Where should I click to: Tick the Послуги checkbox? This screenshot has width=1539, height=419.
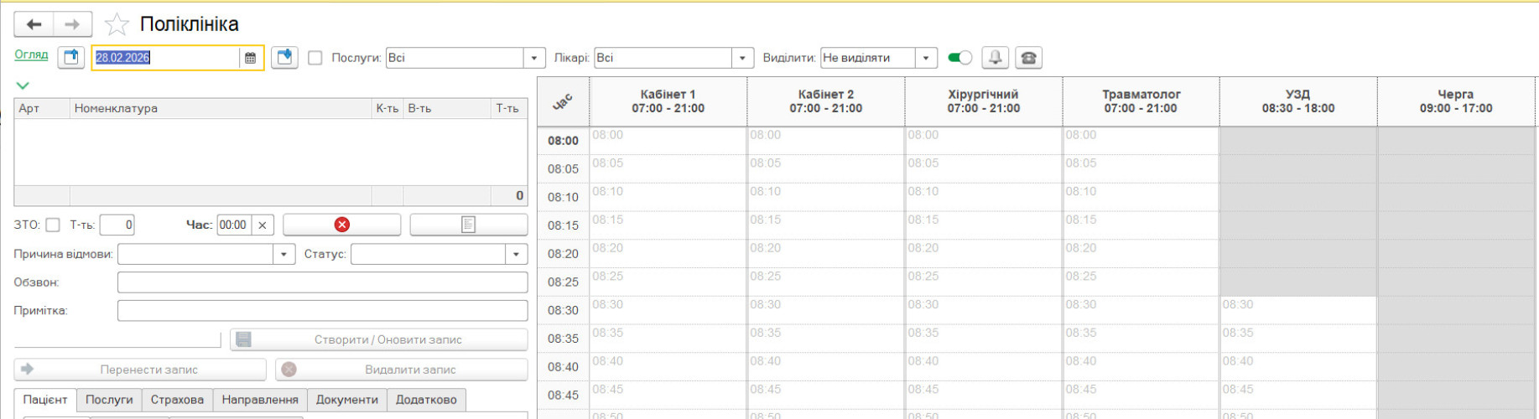(315, 58)
